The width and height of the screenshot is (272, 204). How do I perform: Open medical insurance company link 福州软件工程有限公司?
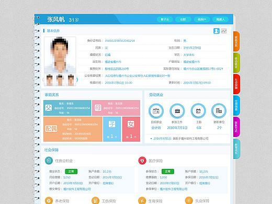tap(174, 189)
